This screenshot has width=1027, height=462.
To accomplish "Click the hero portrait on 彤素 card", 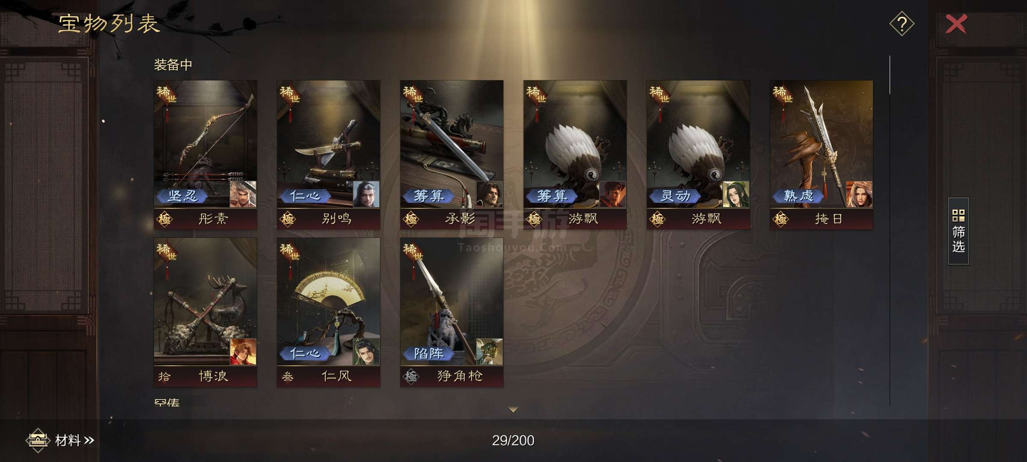I will coord(243,194).
